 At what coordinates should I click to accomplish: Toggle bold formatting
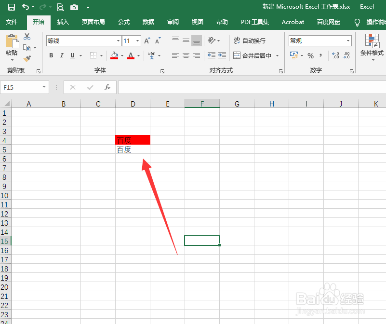click(x=51, y=55)
